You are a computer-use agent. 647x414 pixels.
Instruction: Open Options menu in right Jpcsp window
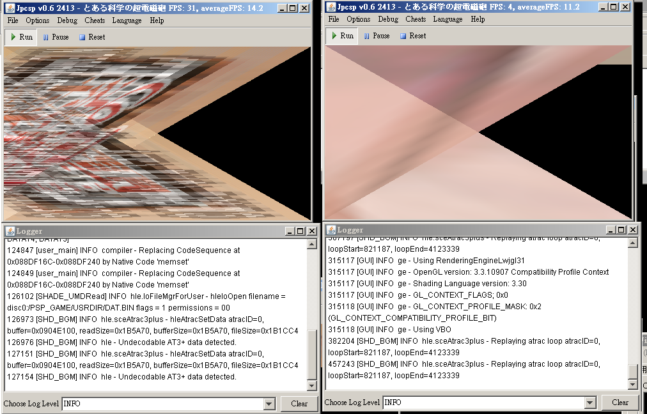359,19
